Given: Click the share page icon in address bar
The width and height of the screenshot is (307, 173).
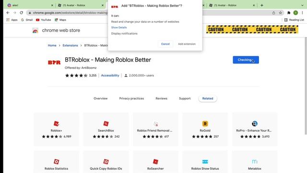Looking at the screenshot, I should pos(273,13).
